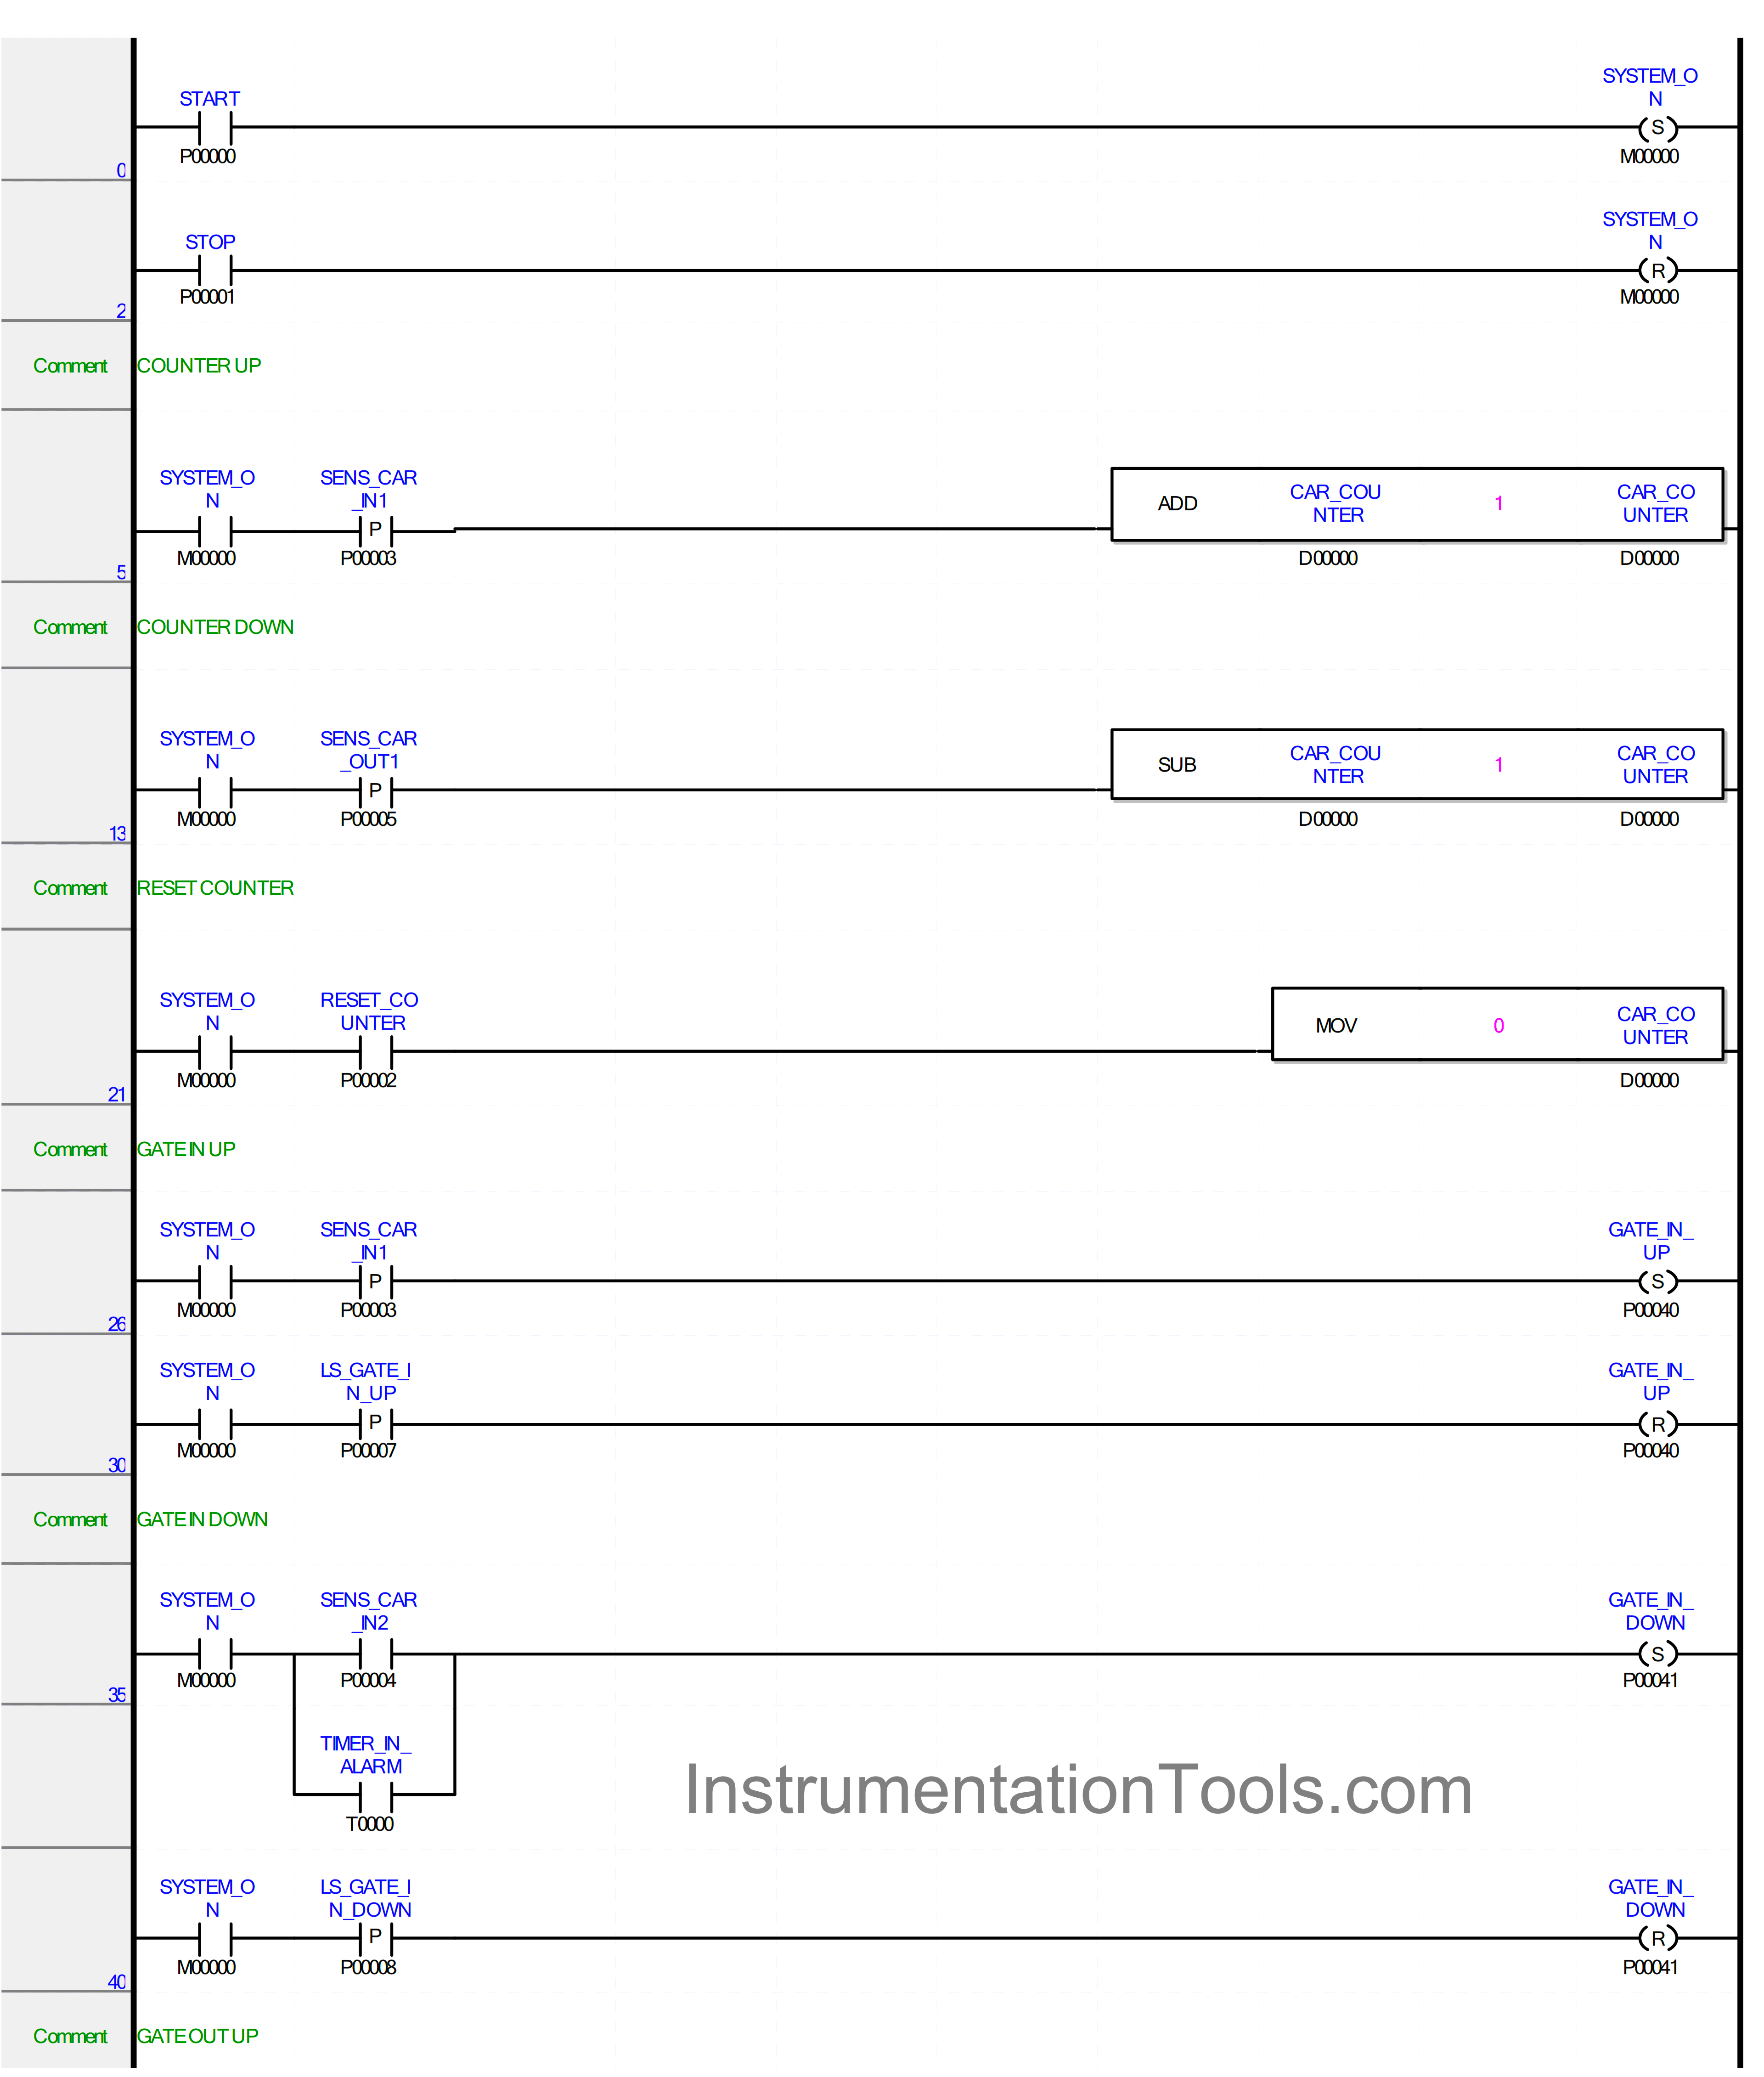Select the RESET COUNTER comment text
This screenshot has height=2077, width=1764.
point(215,888)
